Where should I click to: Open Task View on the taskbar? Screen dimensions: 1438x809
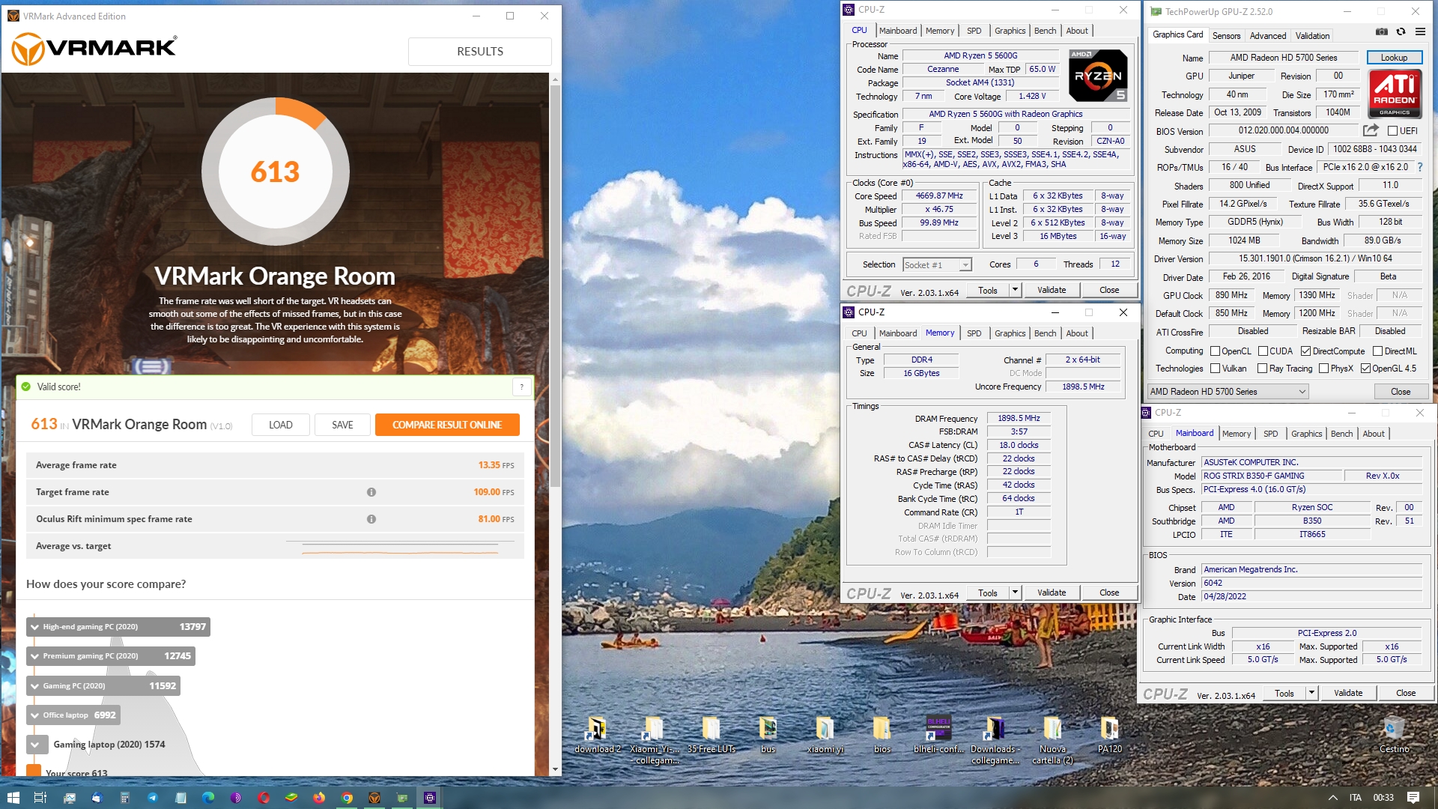[x=40, y=798]
